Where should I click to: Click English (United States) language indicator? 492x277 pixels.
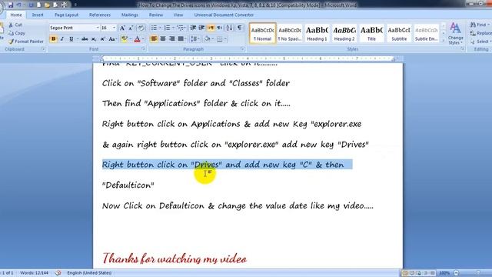click(89, 273)
